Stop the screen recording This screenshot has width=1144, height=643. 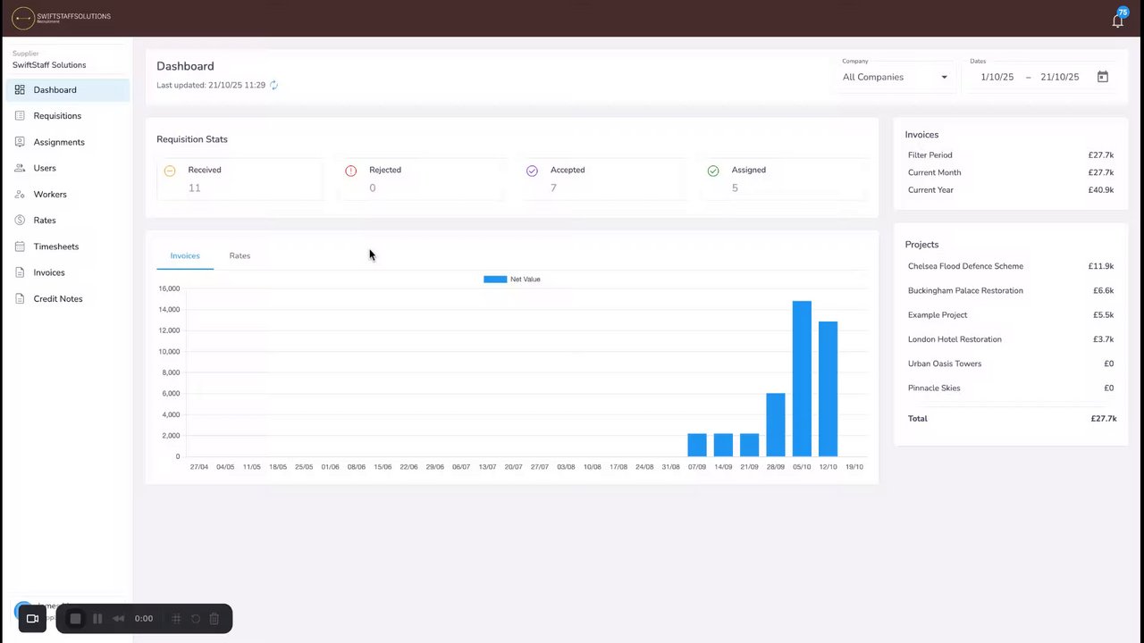(75, 618)
